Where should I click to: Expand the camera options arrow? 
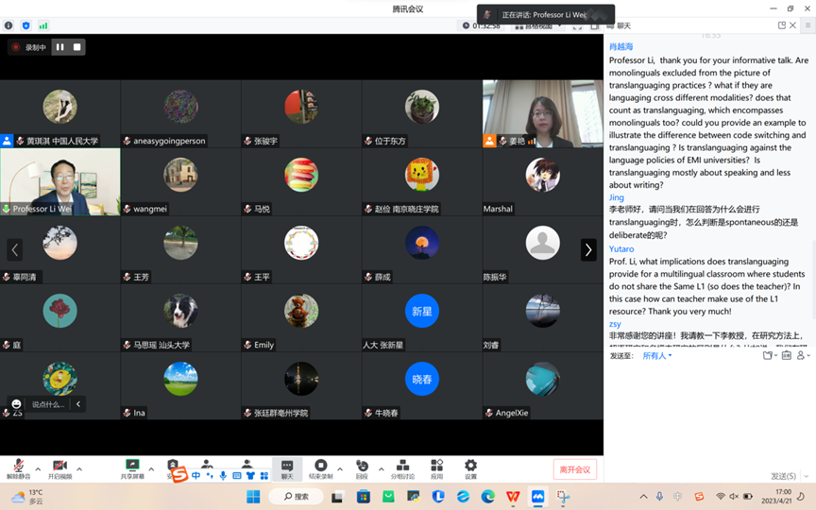[x=79, y=468]
